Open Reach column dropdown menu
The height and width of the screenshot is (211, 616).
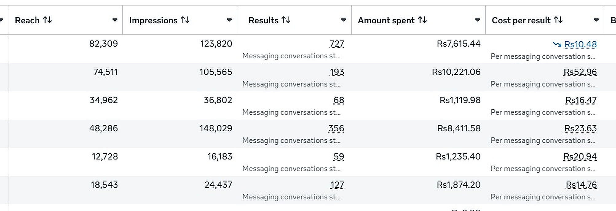(x=115, y=20)
